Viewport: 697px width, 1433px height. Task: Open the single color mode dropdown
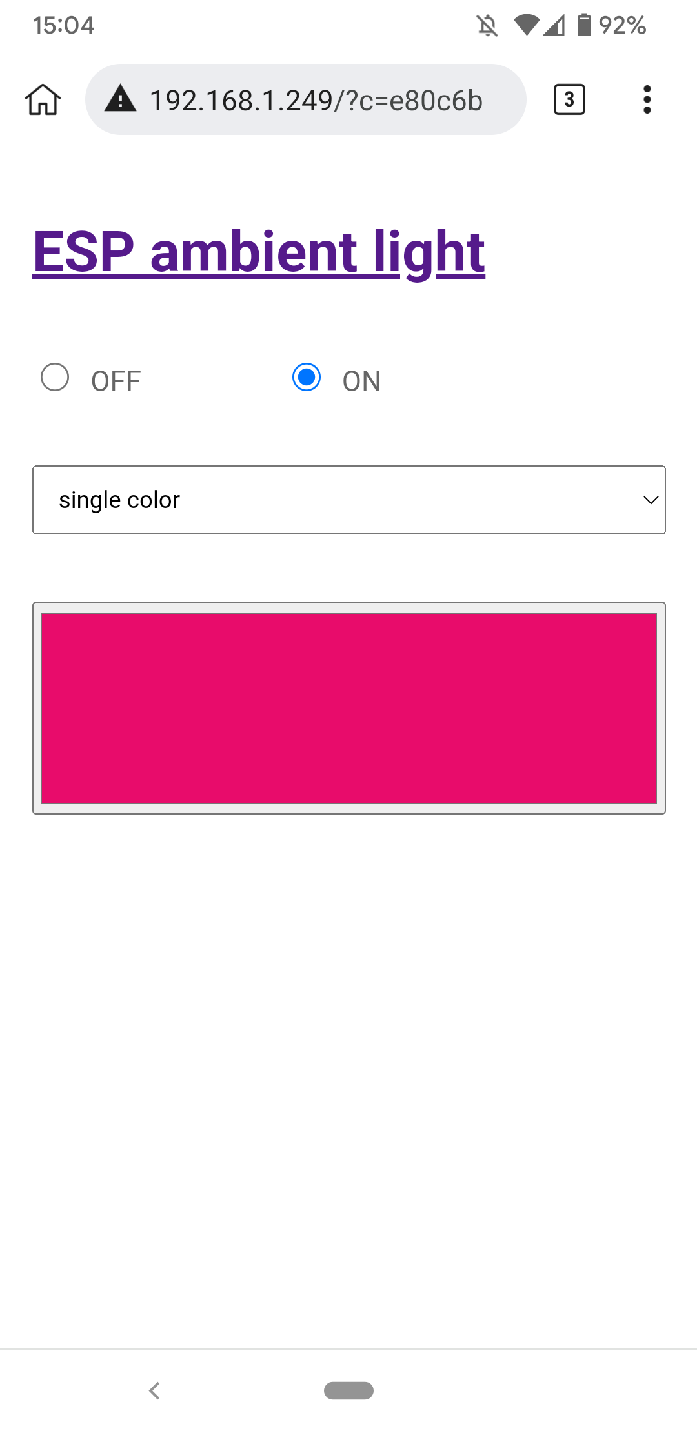point(348,500)
